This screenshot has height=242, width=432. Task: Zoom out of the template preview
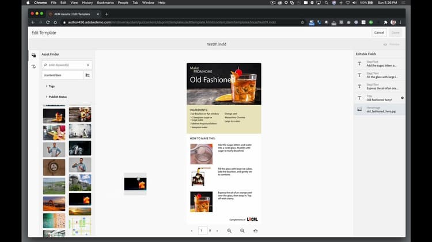point(242,231)
